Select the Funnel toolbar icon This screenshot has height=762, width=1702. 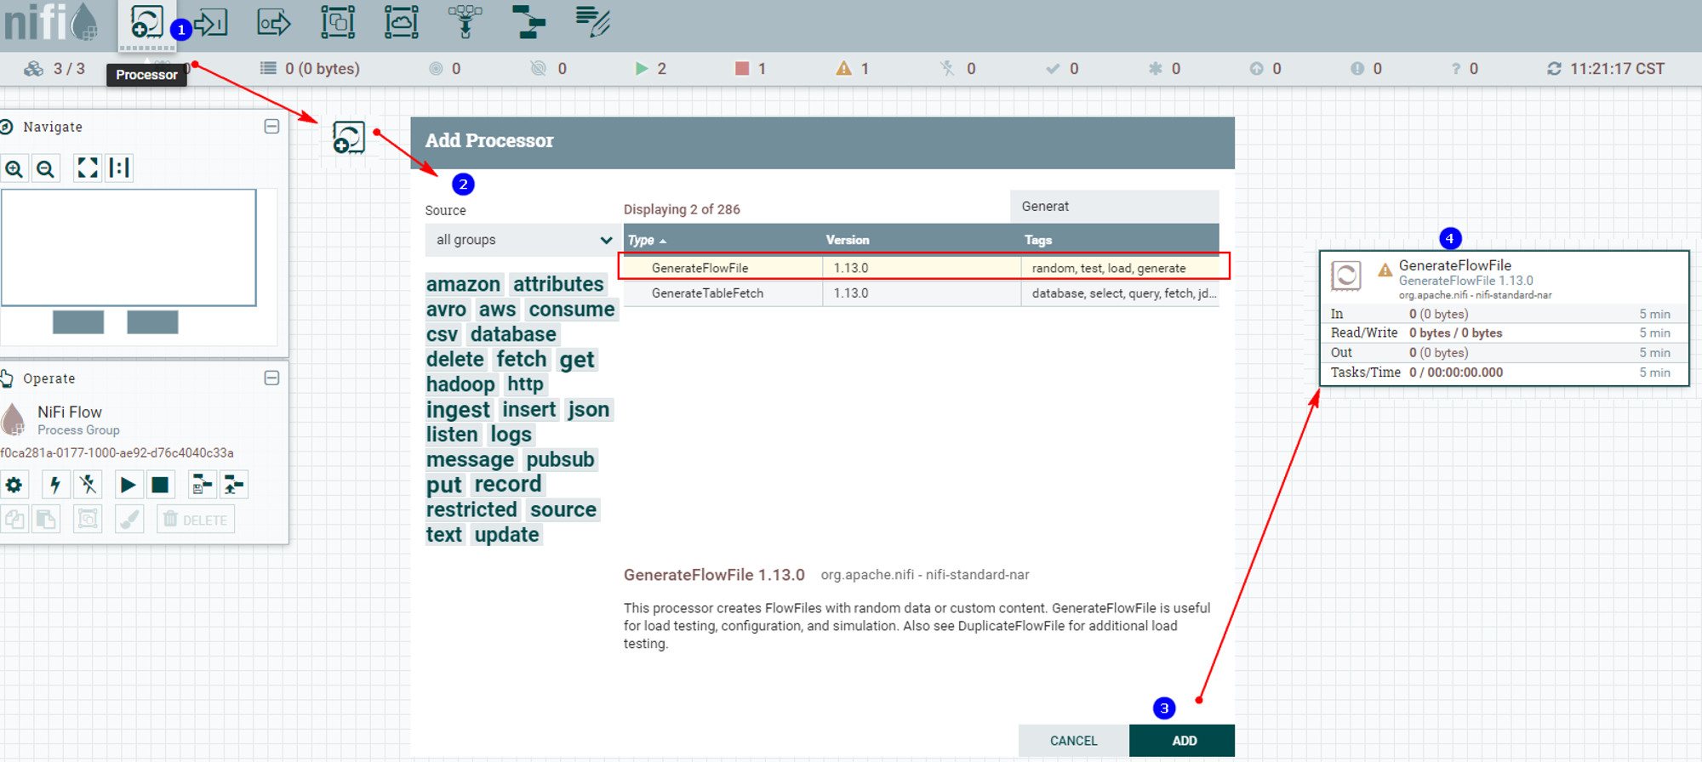tap(465, 23)
